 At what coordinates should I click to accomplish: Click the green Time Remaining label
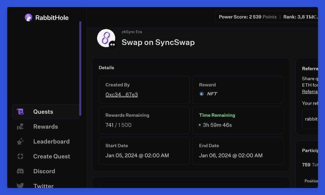[217, 115]
